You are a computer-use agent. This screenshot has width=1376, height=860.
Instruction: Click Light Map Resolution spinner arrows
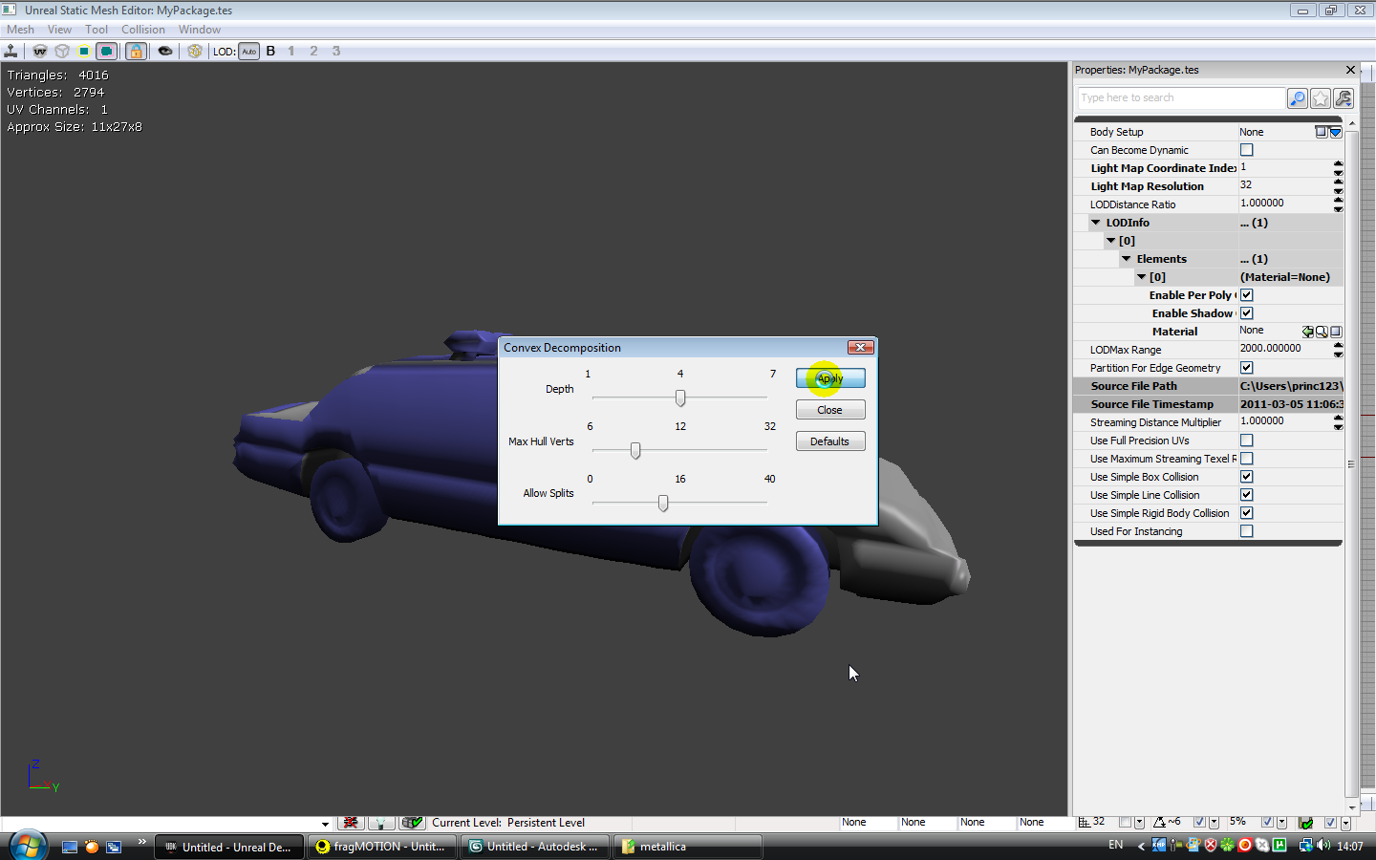click(x=1338, y=186)
